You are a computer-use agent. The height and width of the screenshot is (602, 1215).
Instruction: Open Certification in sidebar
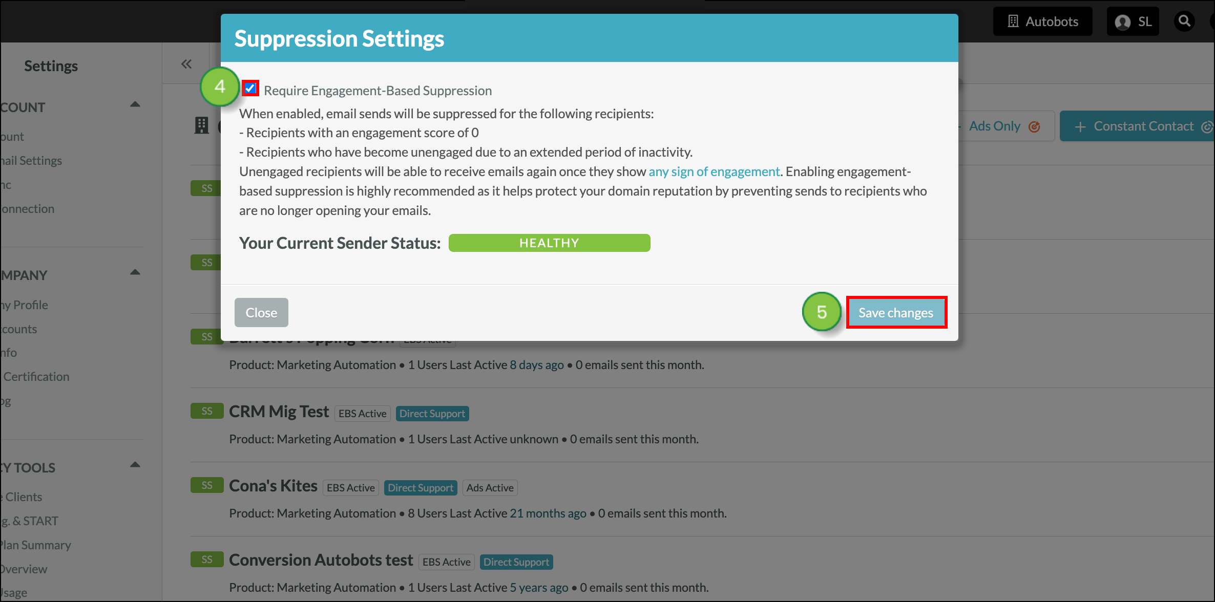pos(36,377)
